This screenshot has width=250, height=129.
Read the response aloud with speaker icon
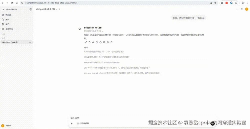tap(93, 42)
